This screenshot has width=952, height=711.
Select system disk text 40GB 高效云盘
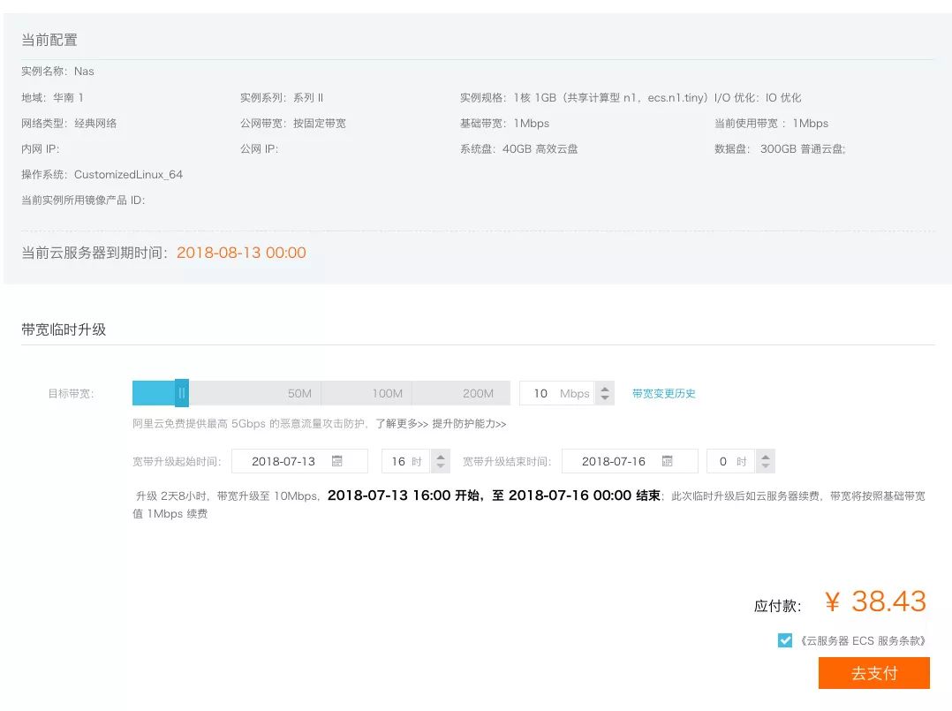point(540,148)
